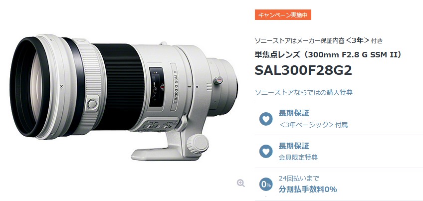This screenshot has width=423, height=201.
Task: Open the ソニーストアならではの購入特典 link
Action: (x=304, y=93)
